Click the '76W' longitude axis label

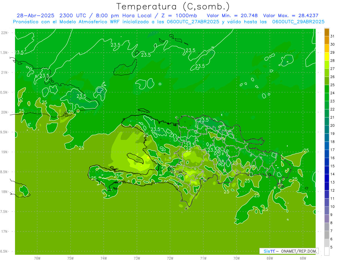point(37,258)
